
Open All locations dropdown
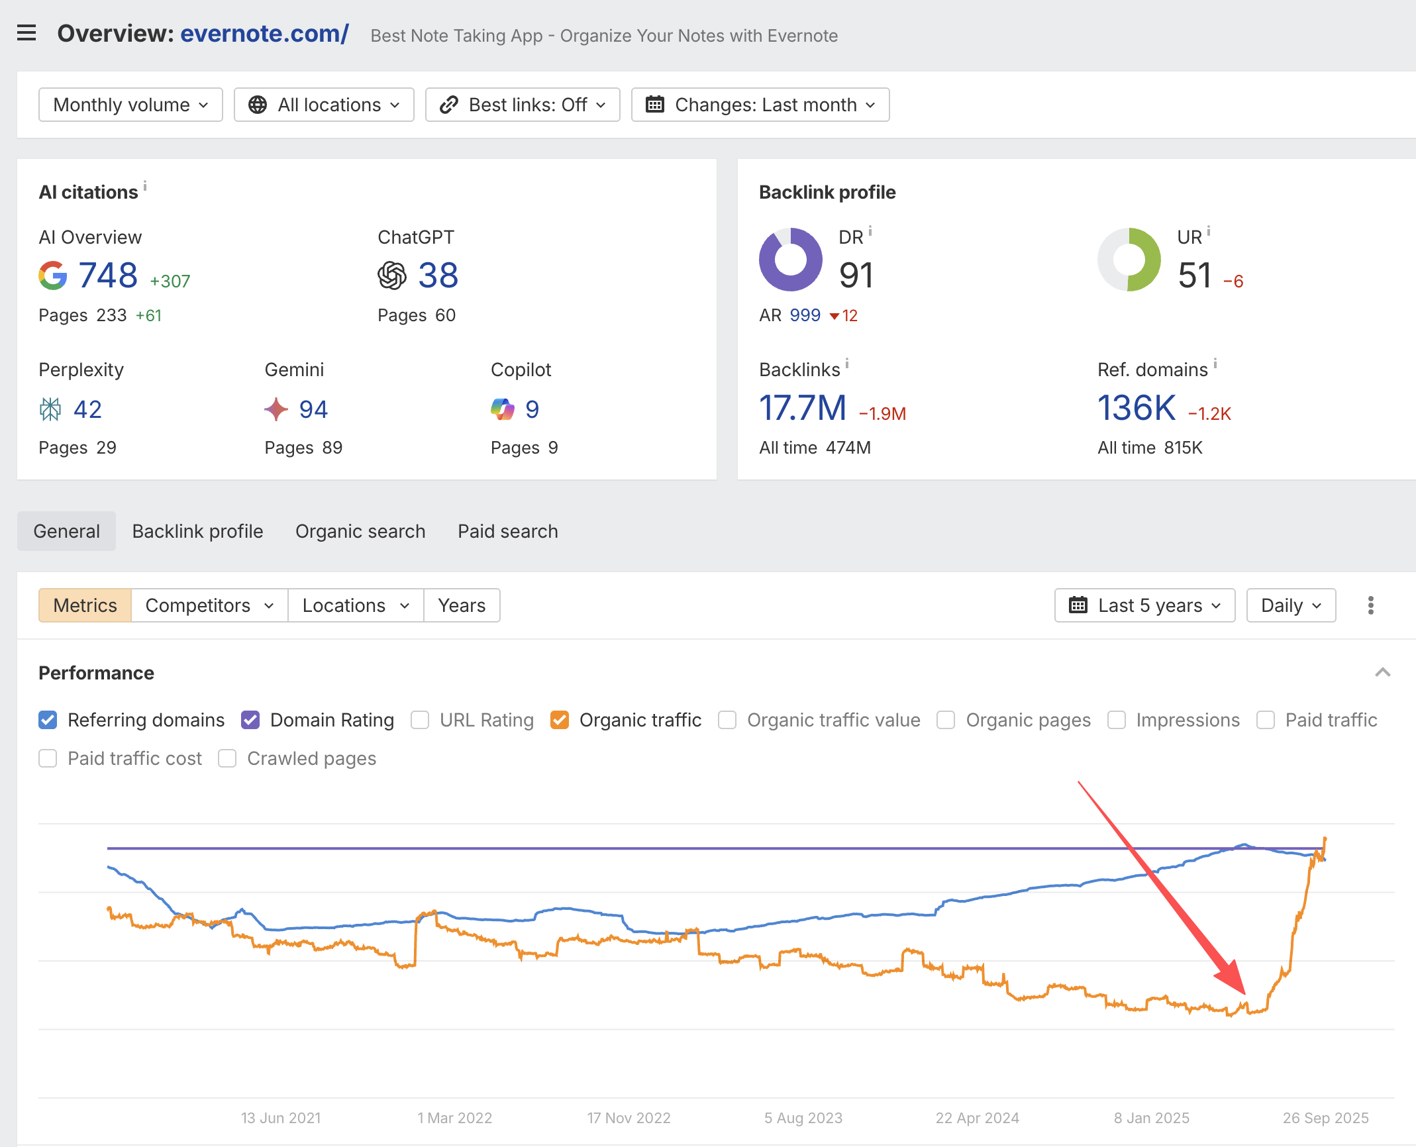pos(324,105)
